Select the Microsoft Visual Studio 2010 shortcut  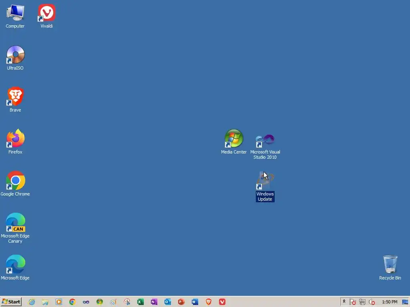265,147
